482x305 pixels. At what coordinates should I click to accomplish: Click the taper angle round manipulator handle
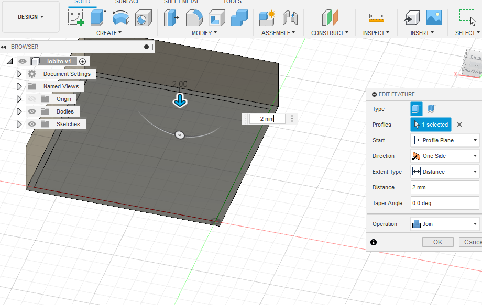180,135
